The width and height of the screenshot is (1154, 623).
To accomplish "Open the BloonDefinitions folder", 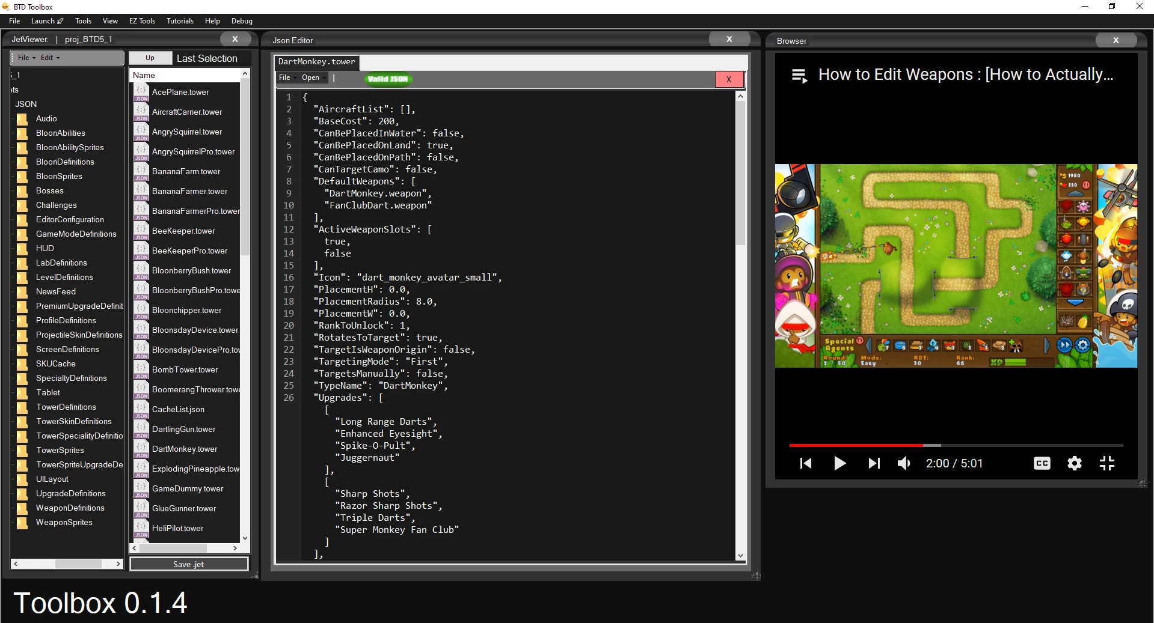I will [x=65, y=162].
